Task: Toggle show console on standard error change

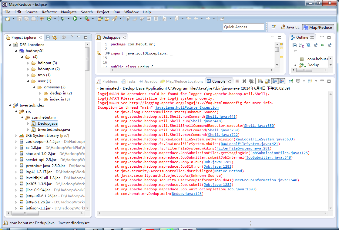Action: coord(281,81)
